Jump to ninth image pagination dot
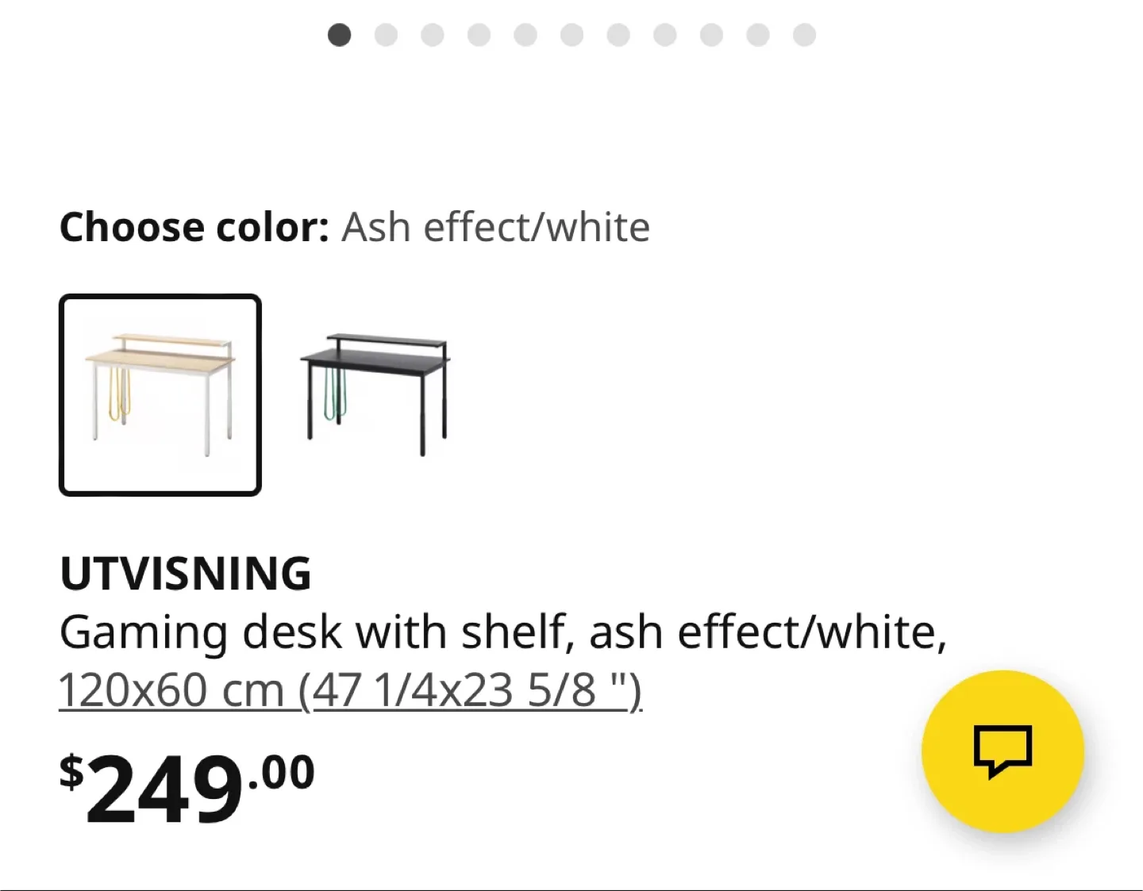The image size is (1143, 891). point(711,35)
